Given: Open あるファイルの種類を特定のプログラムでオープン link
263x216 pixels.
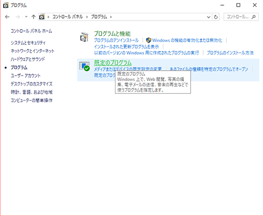Looking at the screenshot, I should [209, 69].
